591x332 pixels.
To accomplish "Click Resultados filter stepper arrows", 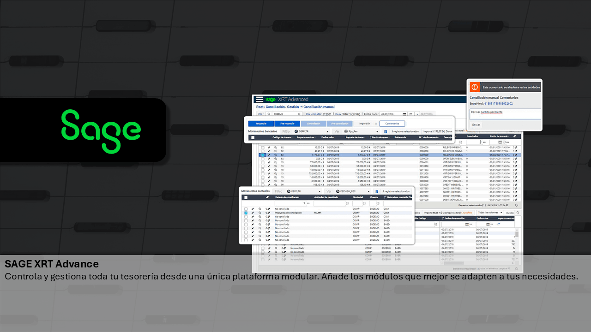I will (x=481, y=142).
